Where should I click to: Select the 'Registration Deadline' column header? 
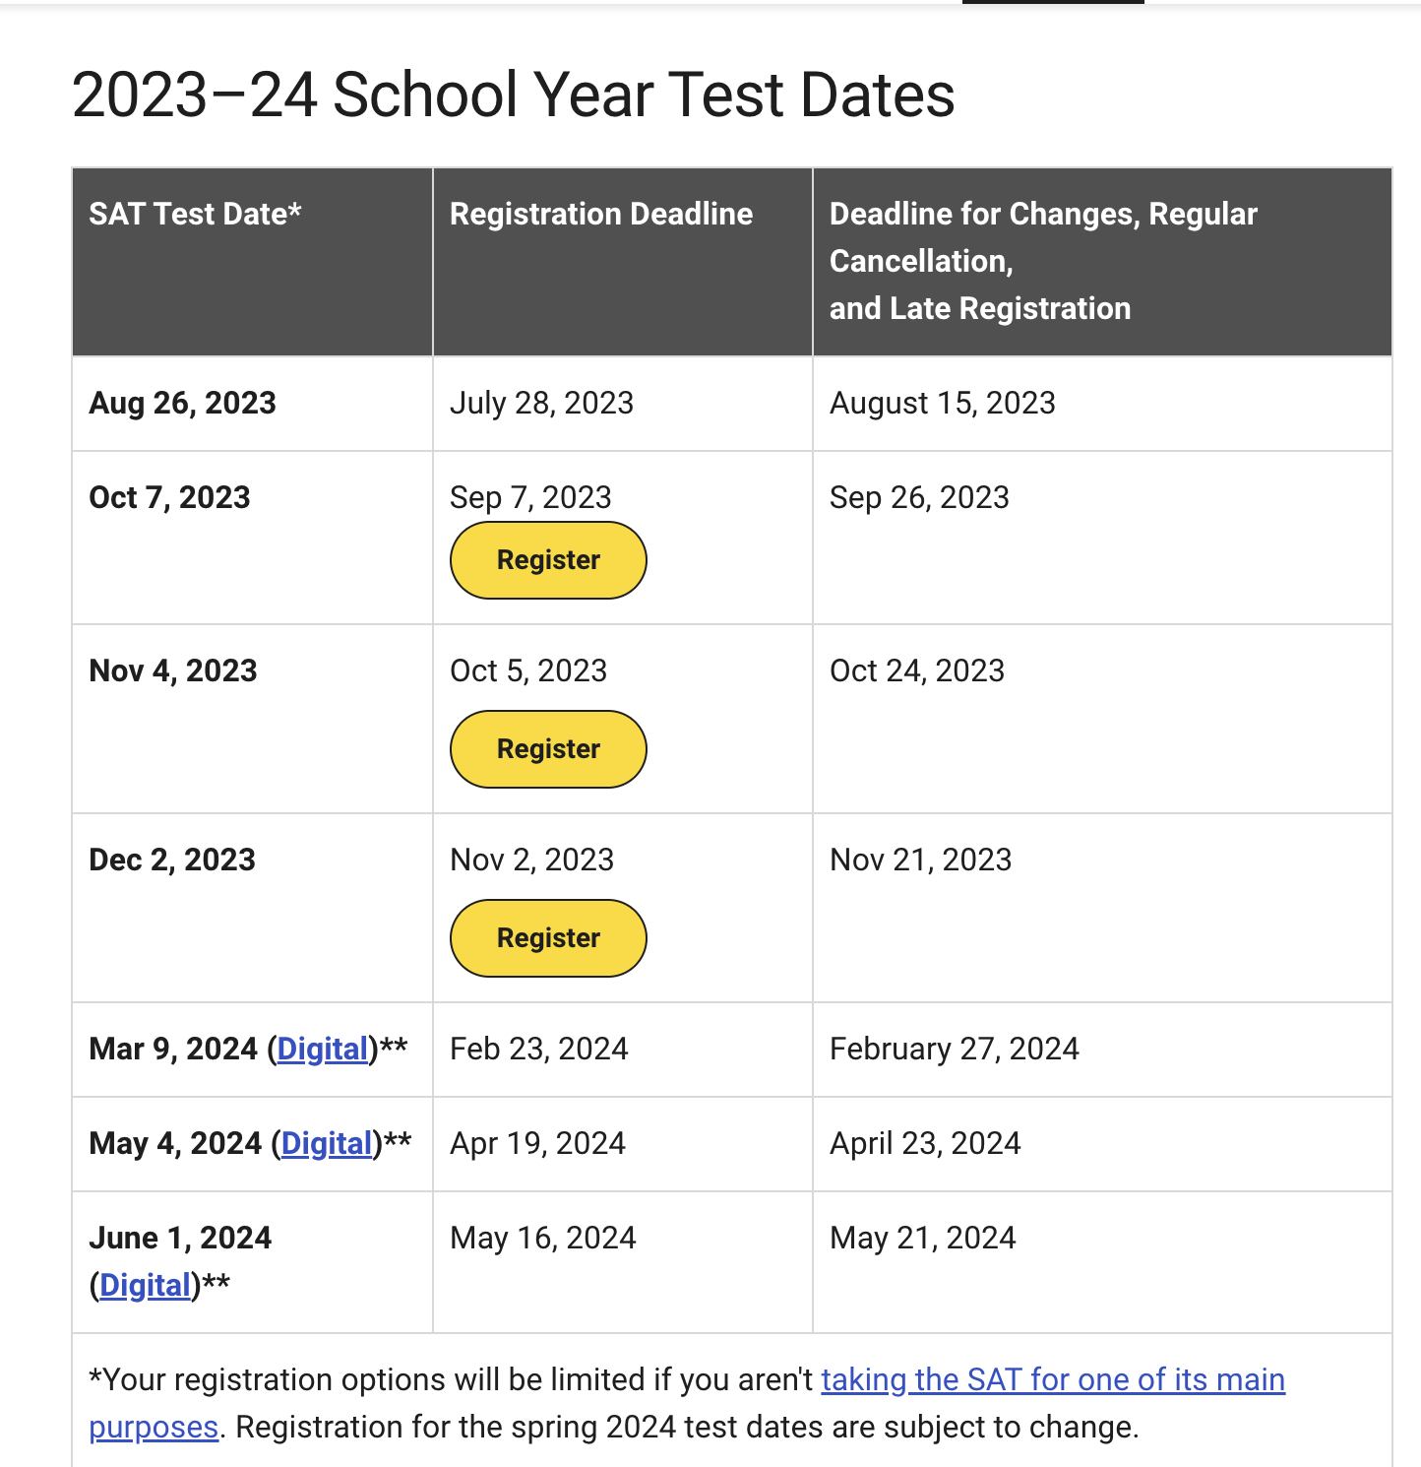[x=600, y=215]
